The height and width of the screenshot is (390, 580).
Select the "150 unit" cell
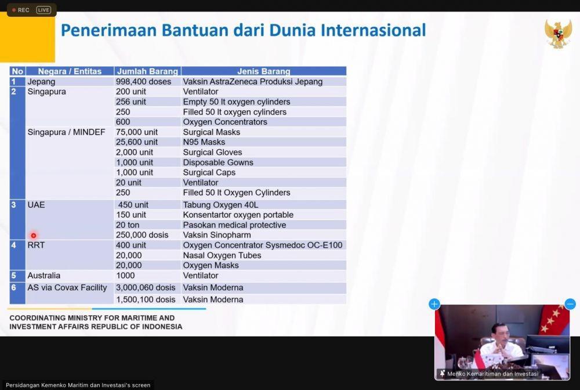coord(147,215)
